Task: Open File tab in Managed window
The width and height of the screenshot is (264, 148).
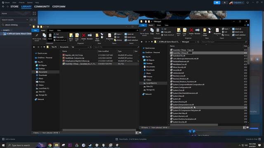Action: point(143,25)
